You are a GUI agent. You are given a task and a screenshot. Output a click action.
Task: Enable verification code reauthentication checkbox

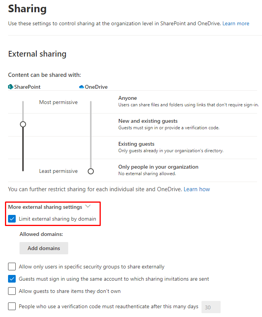click(x=11, y=306)
